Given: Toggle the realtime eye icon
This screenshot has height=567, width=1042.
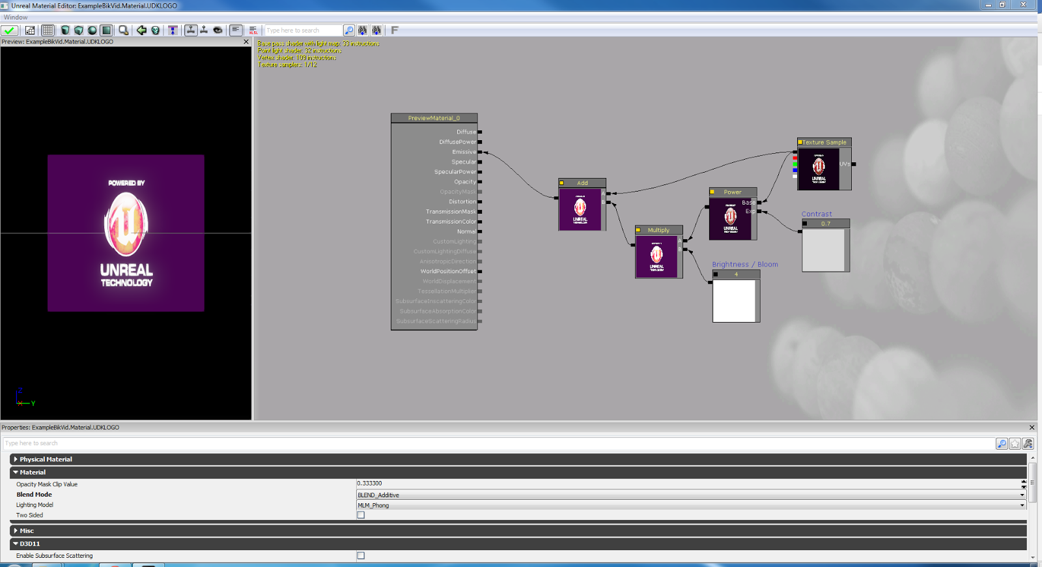Looking at the screenshot, I should 218,31.
